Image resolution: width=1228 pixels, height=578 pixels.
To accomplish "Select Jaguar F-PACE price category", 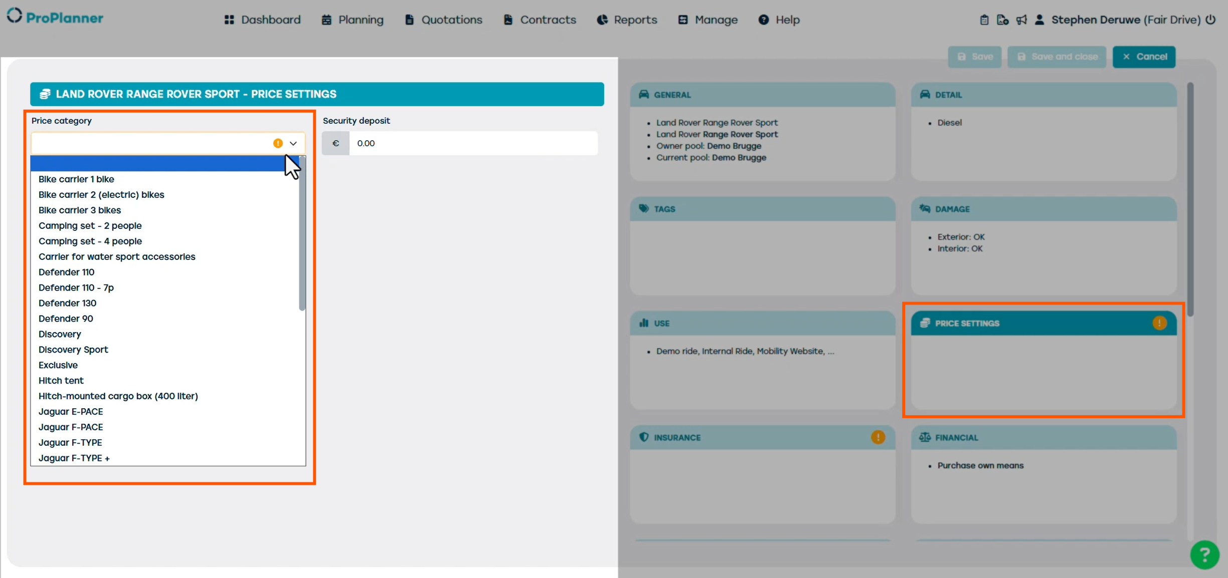I will [71, 427].
